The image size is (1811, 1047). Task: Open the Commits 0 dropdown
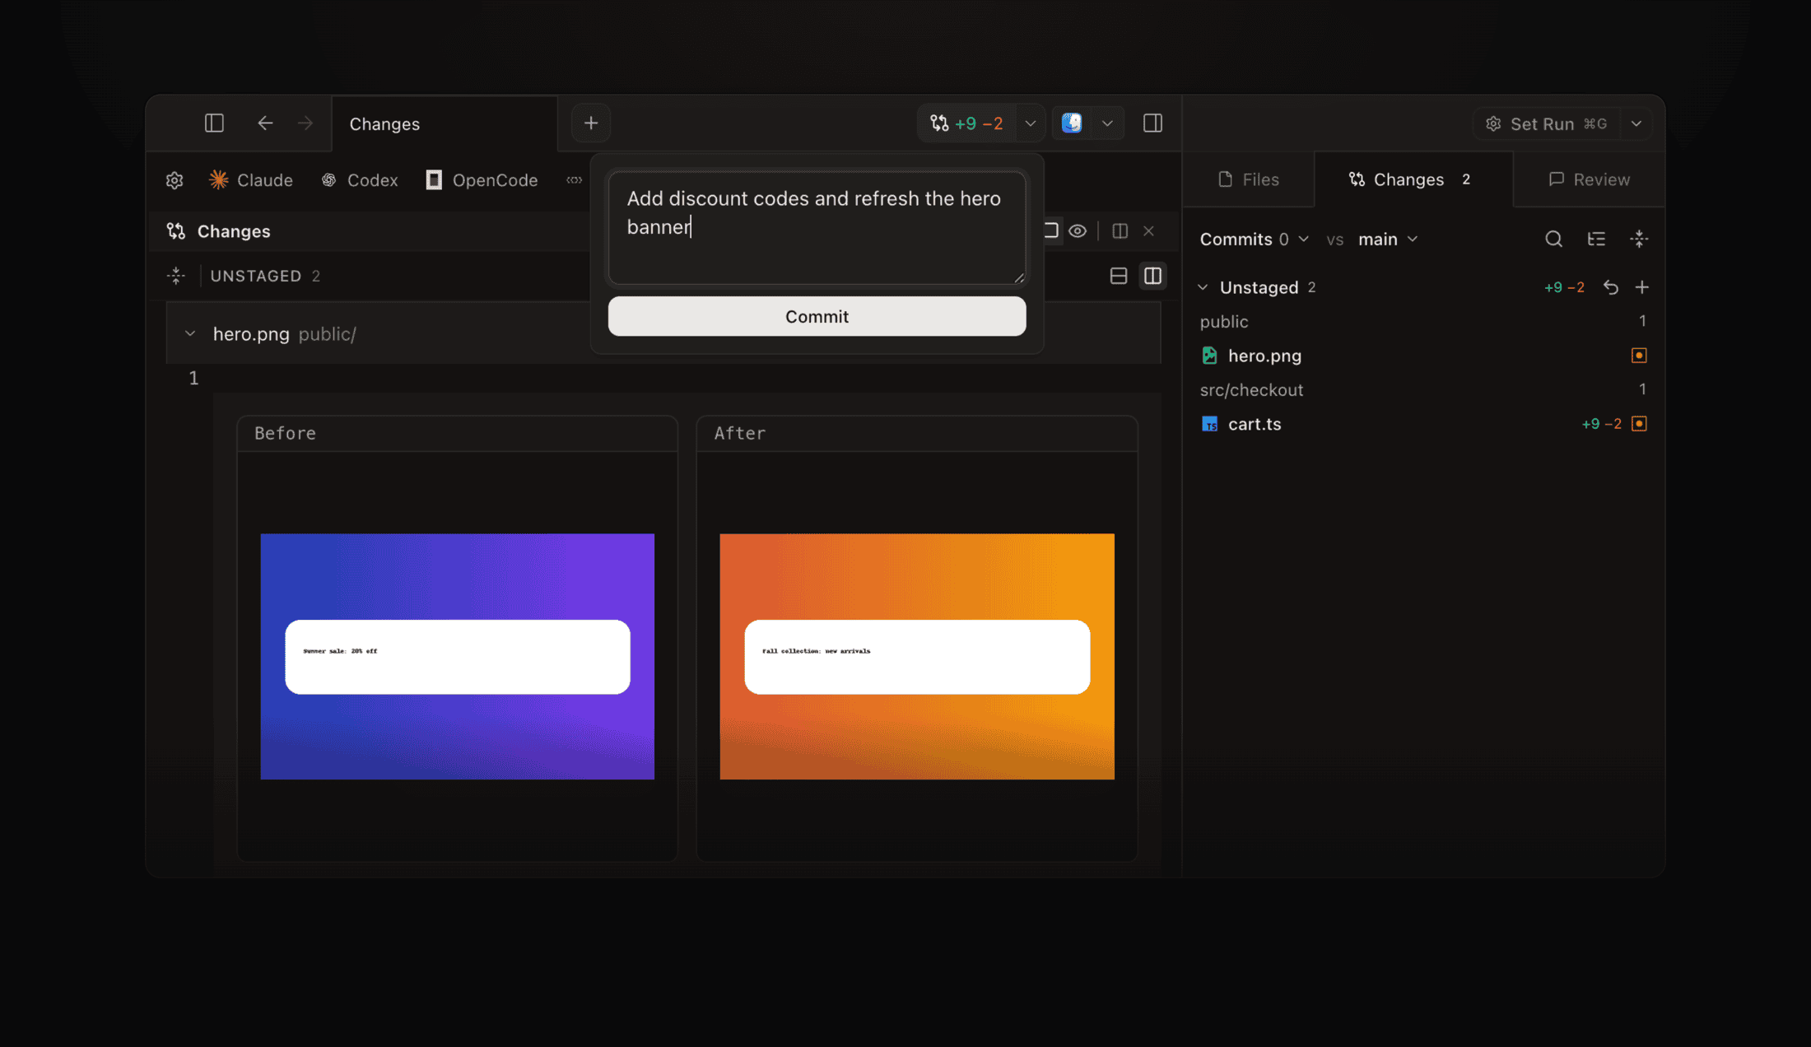(x=1254, y=240)
